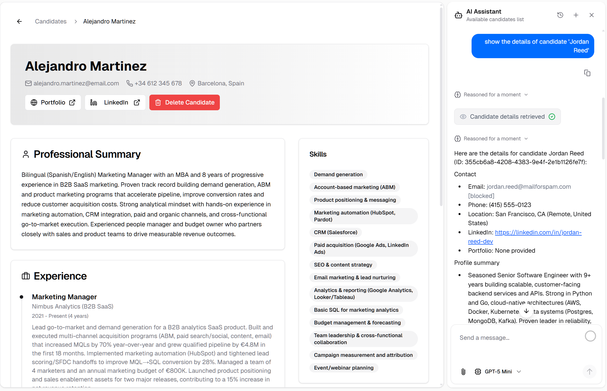Click the scroll-to-bottom arrow in chat
Image resolution: width=607 pixels, height=391 pixels.
526,311
